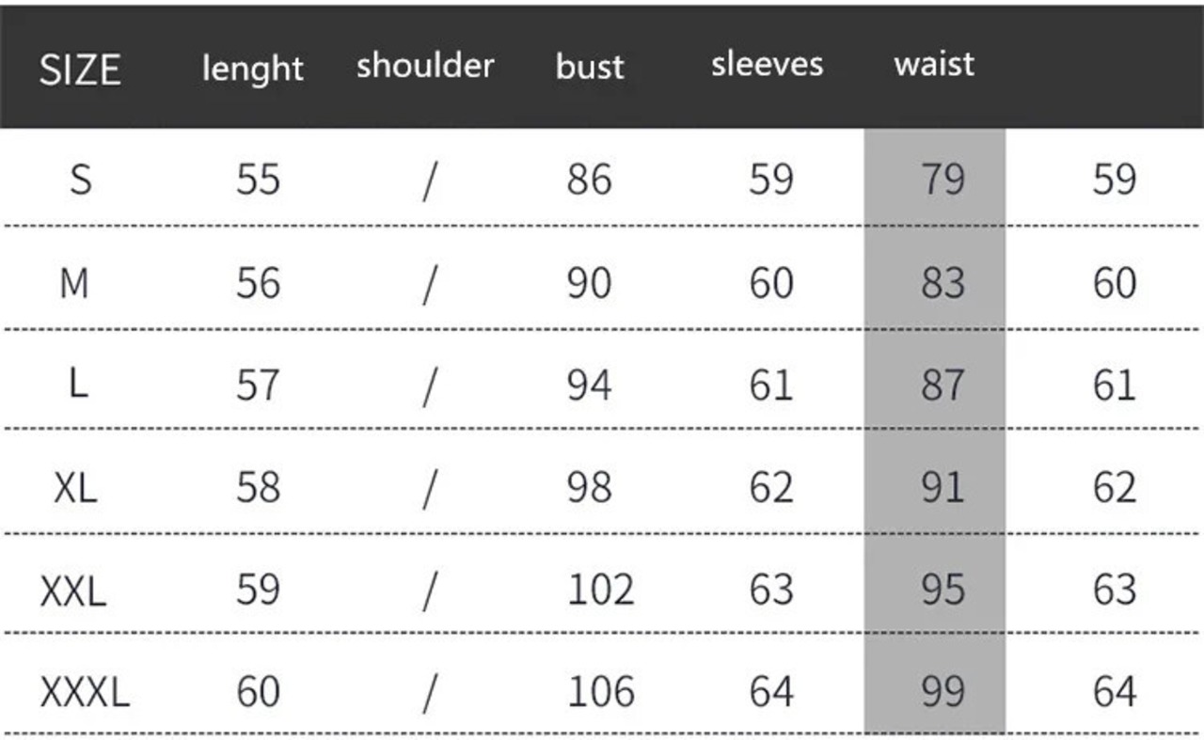Select bust value 106 in XXXL row
The height and width of the screenshot is (740, 1204).
(x=601, y=692)
